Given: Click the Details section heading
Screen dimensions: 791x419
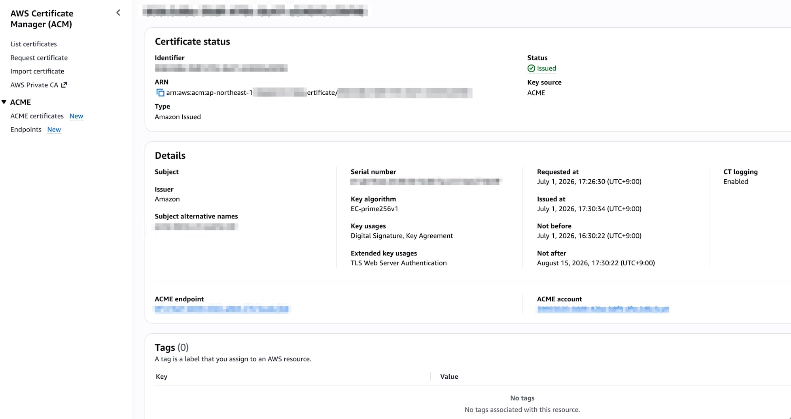Looking at the screenshot, I should [170, 156].
